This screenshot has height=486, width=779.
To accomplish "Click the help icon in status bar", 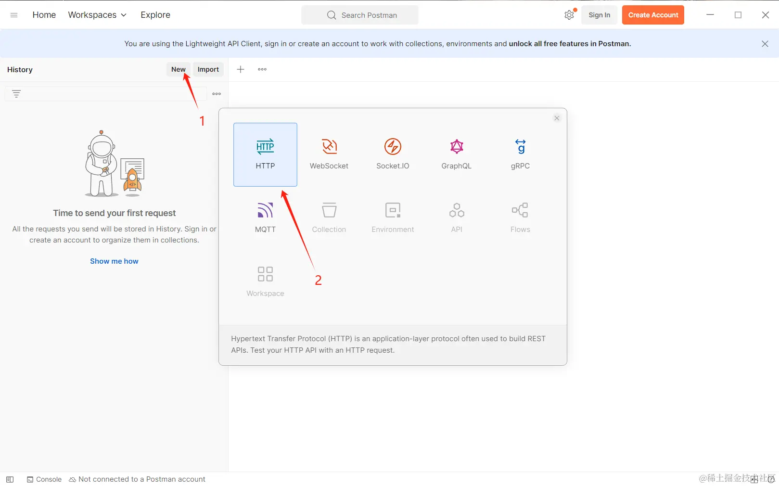I will click(x=771, y=479).
